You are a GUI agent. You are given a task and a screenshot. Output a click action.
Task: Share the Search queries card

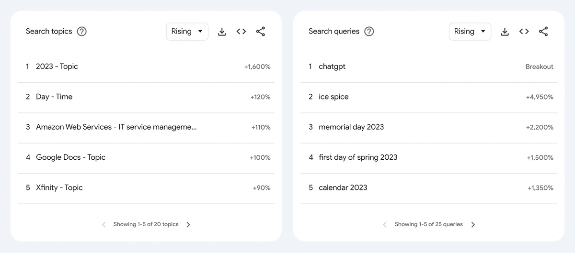point(543,32)
